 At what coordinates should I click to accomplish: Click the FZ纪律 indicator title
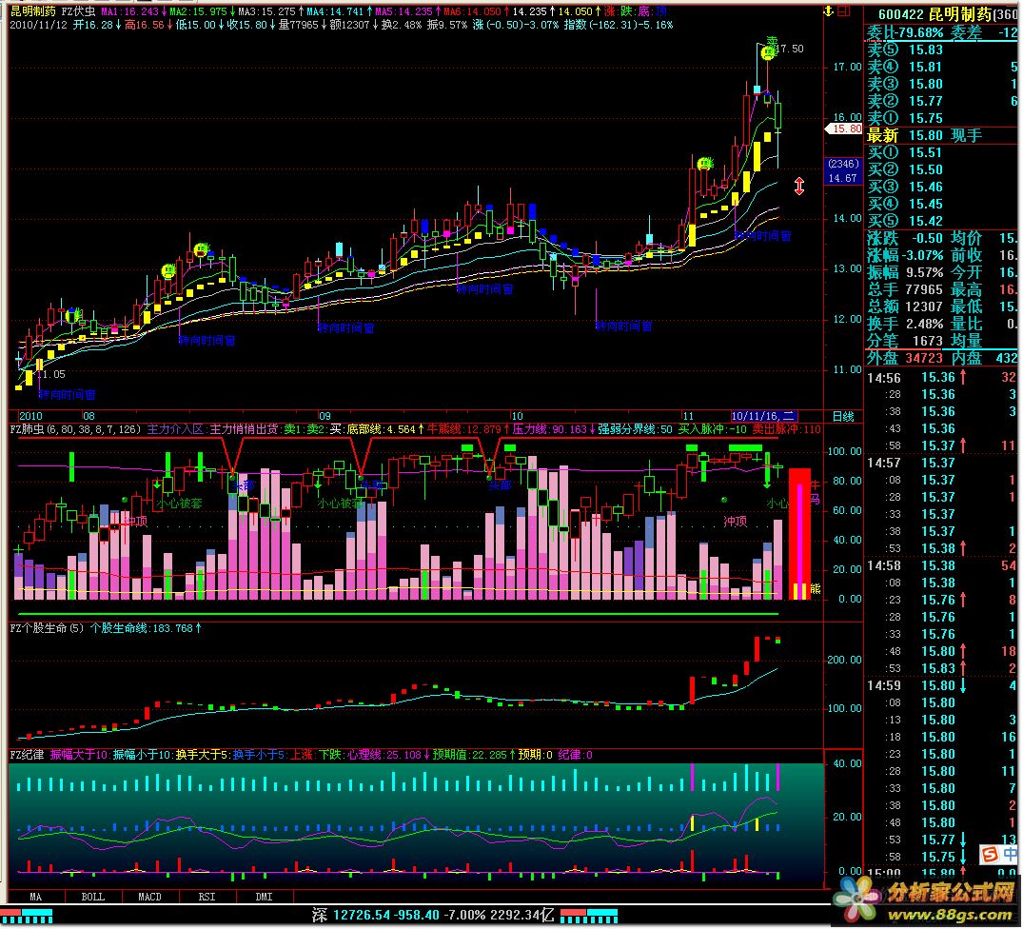pyautogui.click(x=27, y=755)
